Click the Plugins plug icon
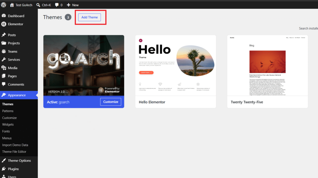 [4, 169]
